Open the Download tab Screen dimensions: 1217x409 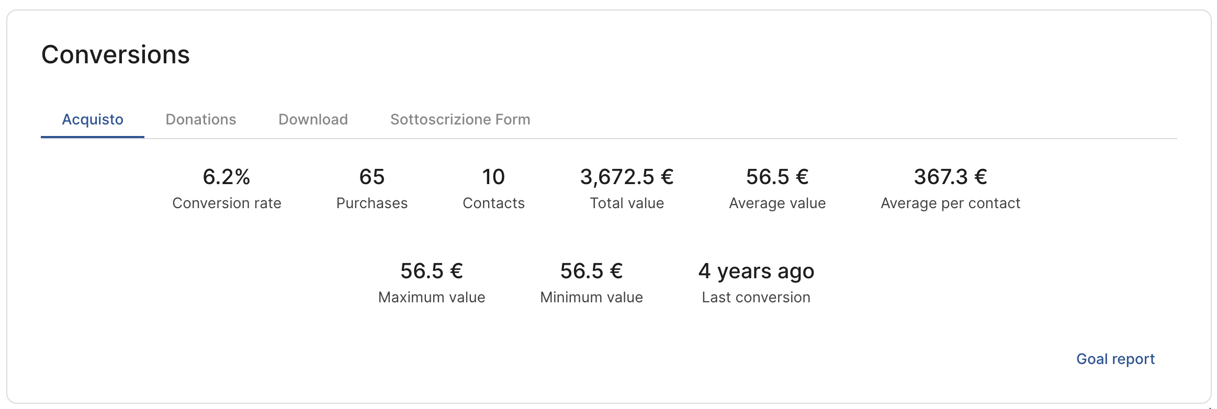tap(313, 120)
